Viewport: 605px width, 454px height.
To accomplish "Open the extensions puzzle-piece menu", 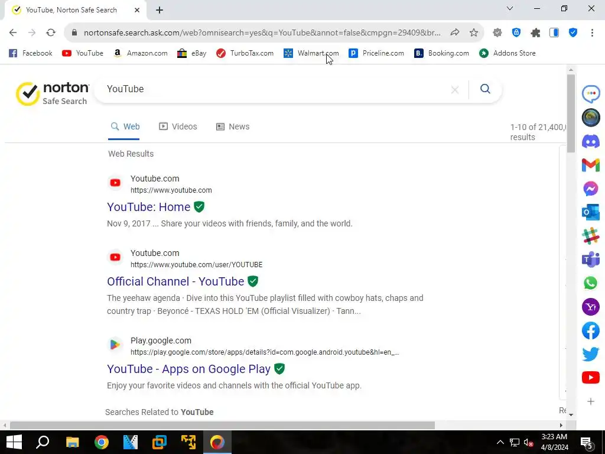I will coord(535,33).
